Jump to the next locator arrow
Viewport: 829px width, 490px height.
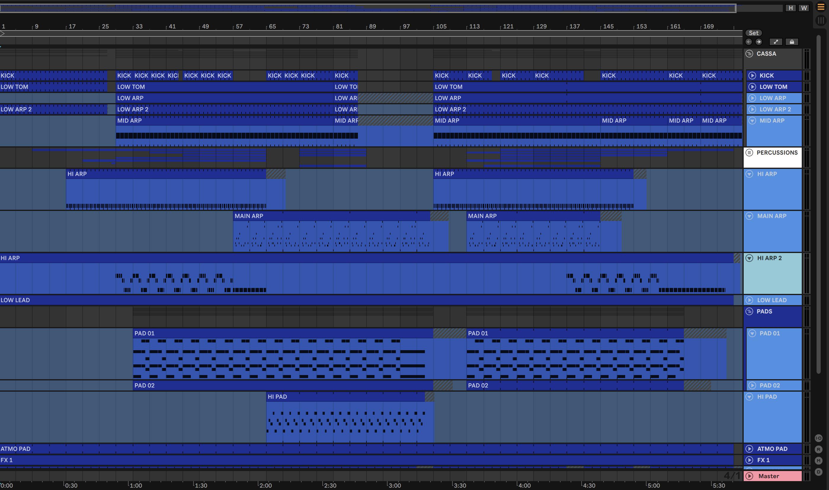(x=759, y=42)
